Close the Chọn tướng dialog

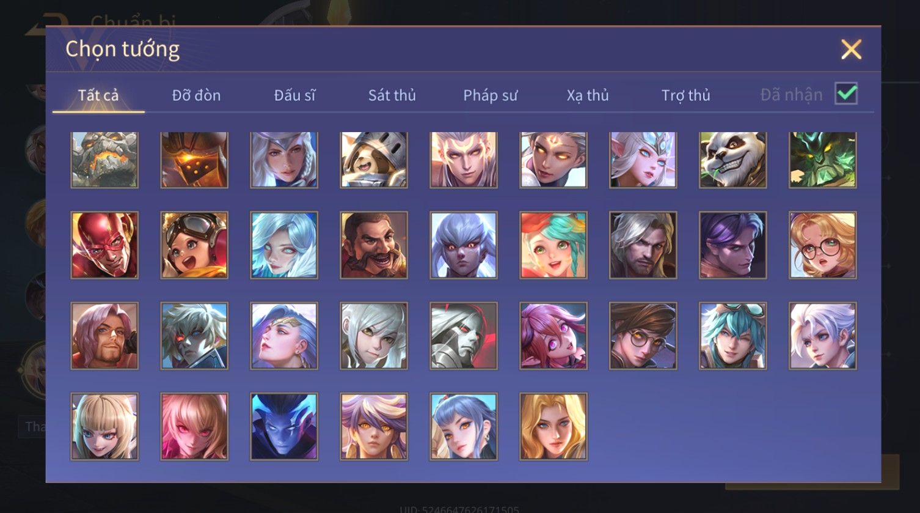851,49
